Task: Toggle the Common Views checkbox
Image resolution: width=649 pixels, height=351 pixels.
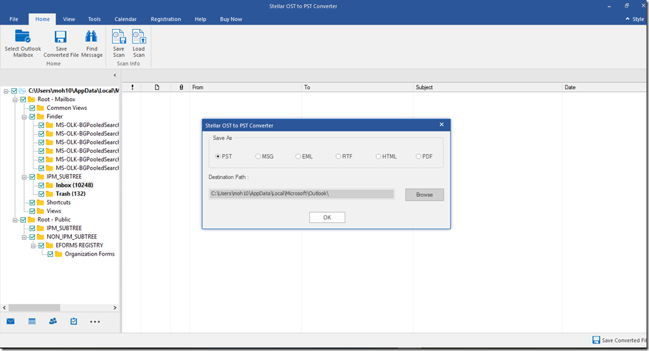Action: click(x=32, y=108)
